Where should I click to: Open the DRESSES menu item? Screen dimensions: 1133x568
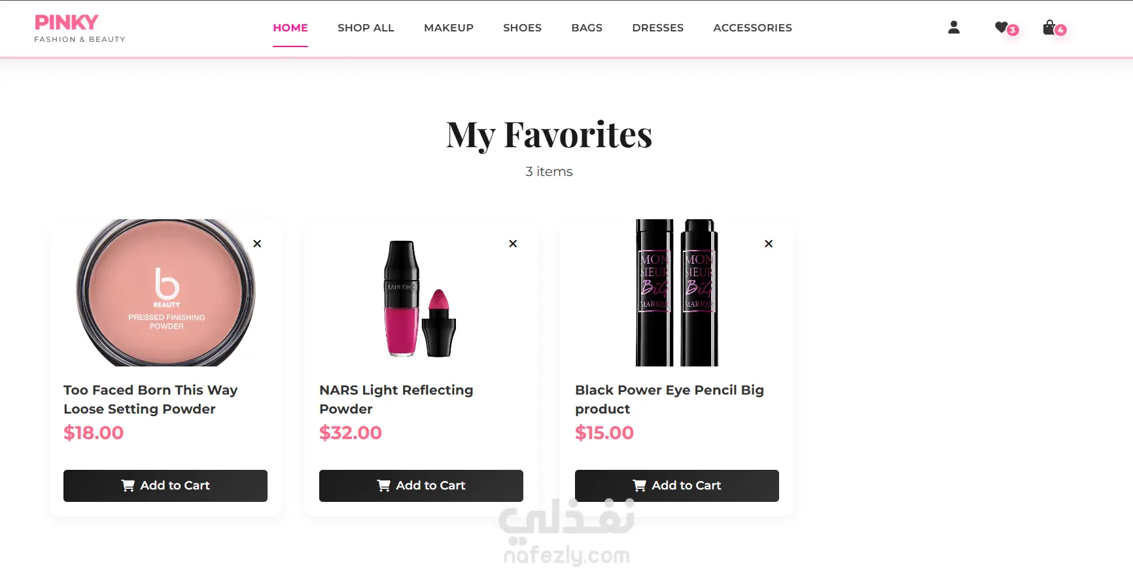[657, 27]
